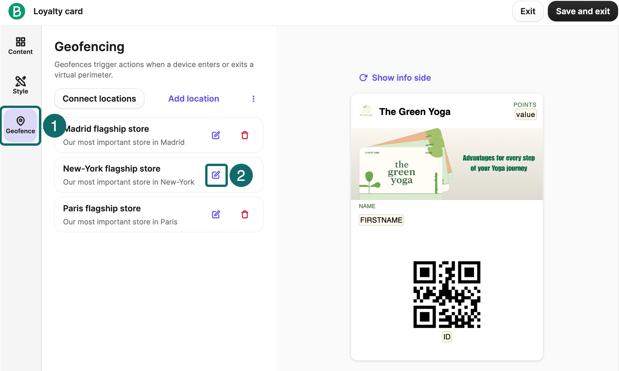Click 'Our most important store in Madrid' text
Screen dimensions: 619x371
tap(124, 142)
